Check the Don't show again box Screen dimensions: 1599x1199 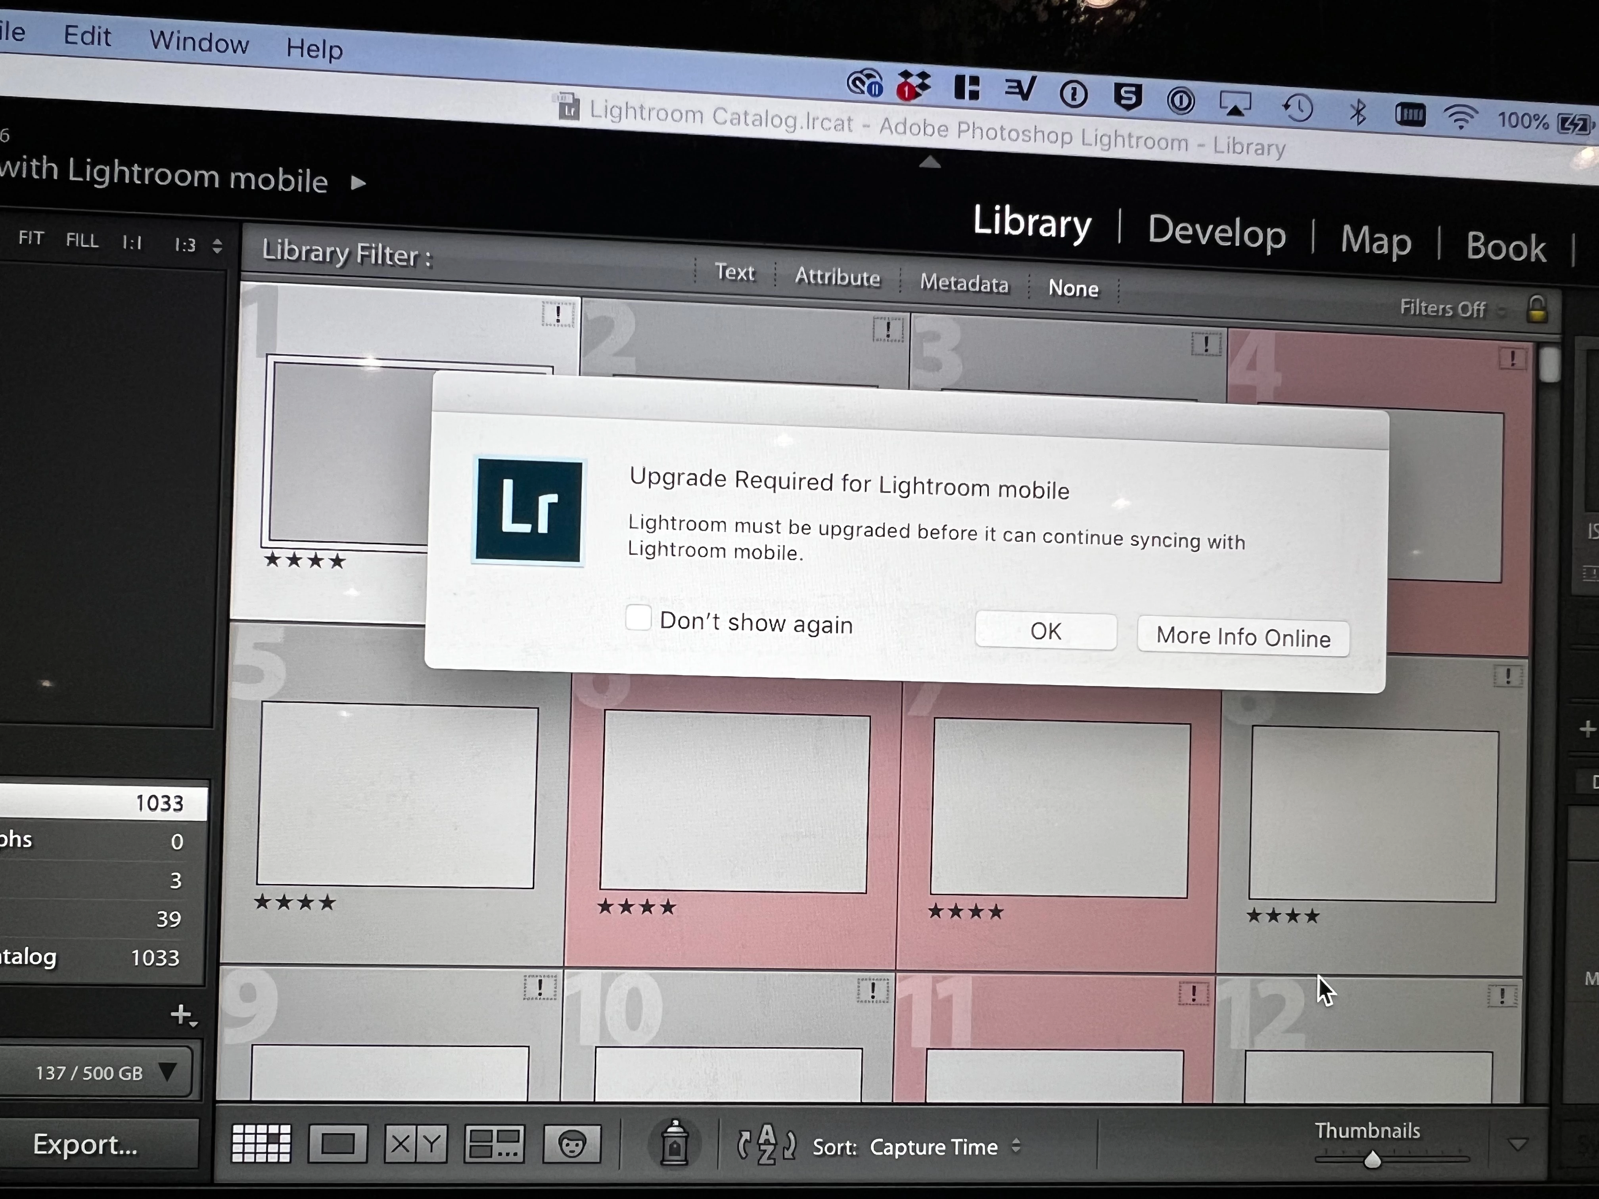638,618
